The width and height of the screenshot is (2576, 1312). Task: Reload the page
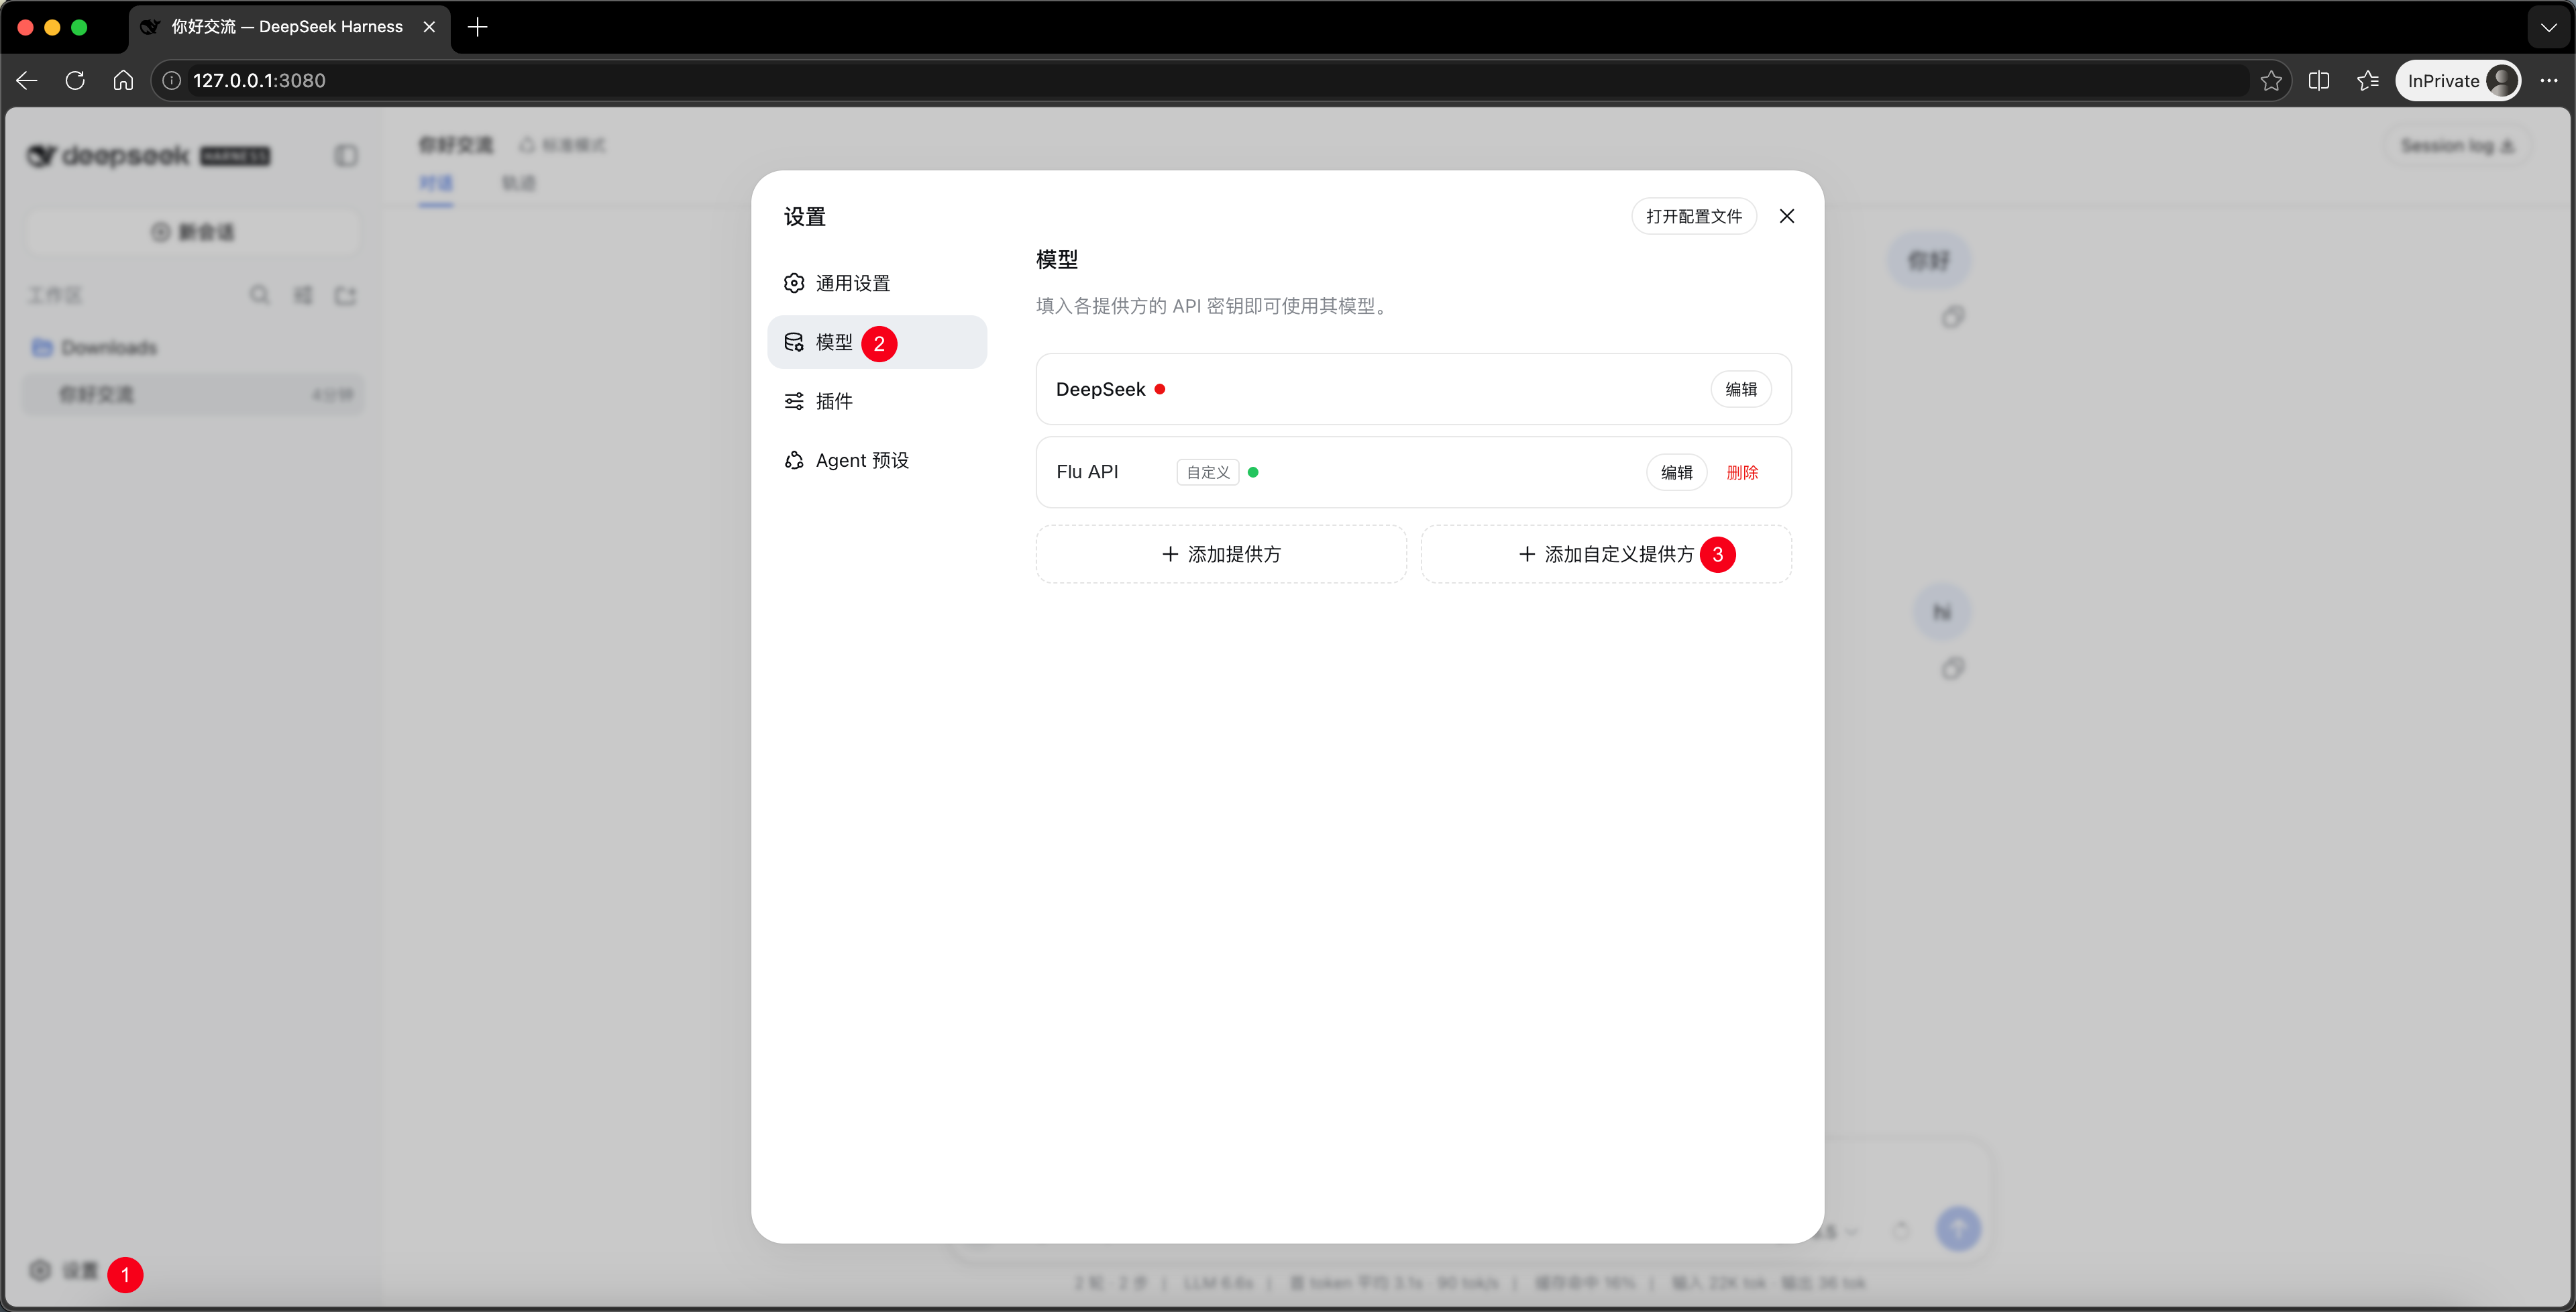[75, 80]
